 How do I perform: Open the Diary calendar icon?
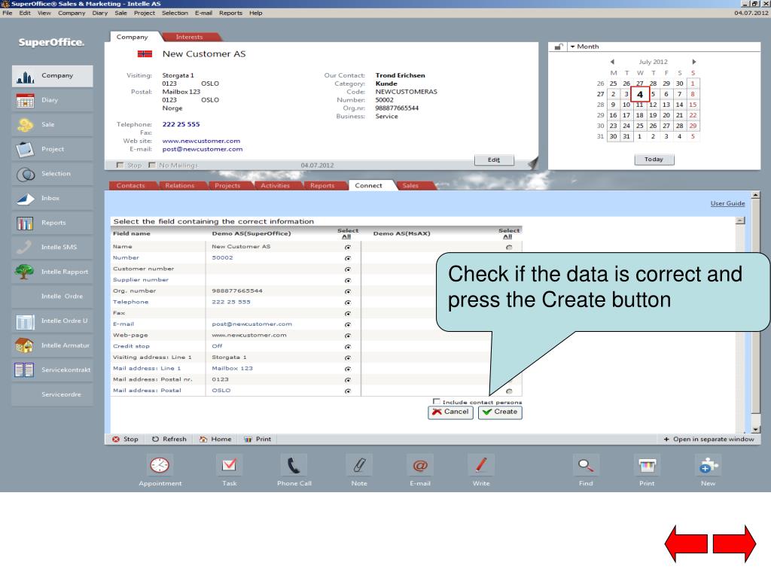tap(25, 100)
